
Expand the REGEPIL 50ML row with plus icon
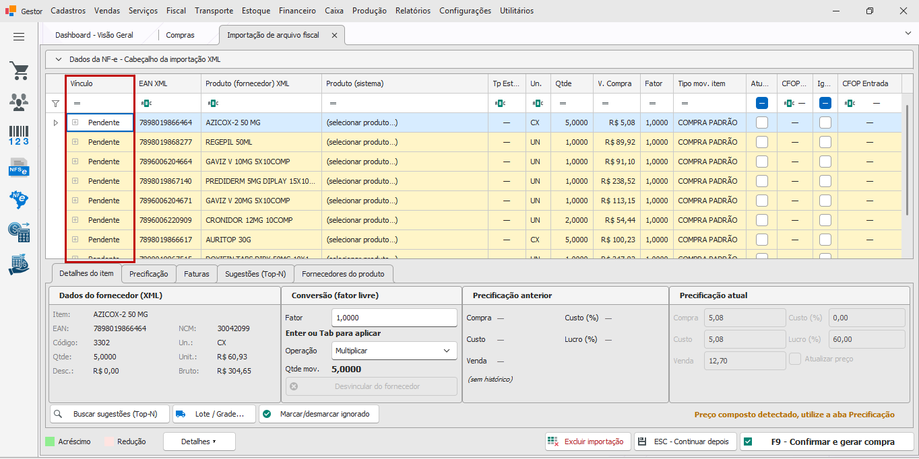point(75,142)
